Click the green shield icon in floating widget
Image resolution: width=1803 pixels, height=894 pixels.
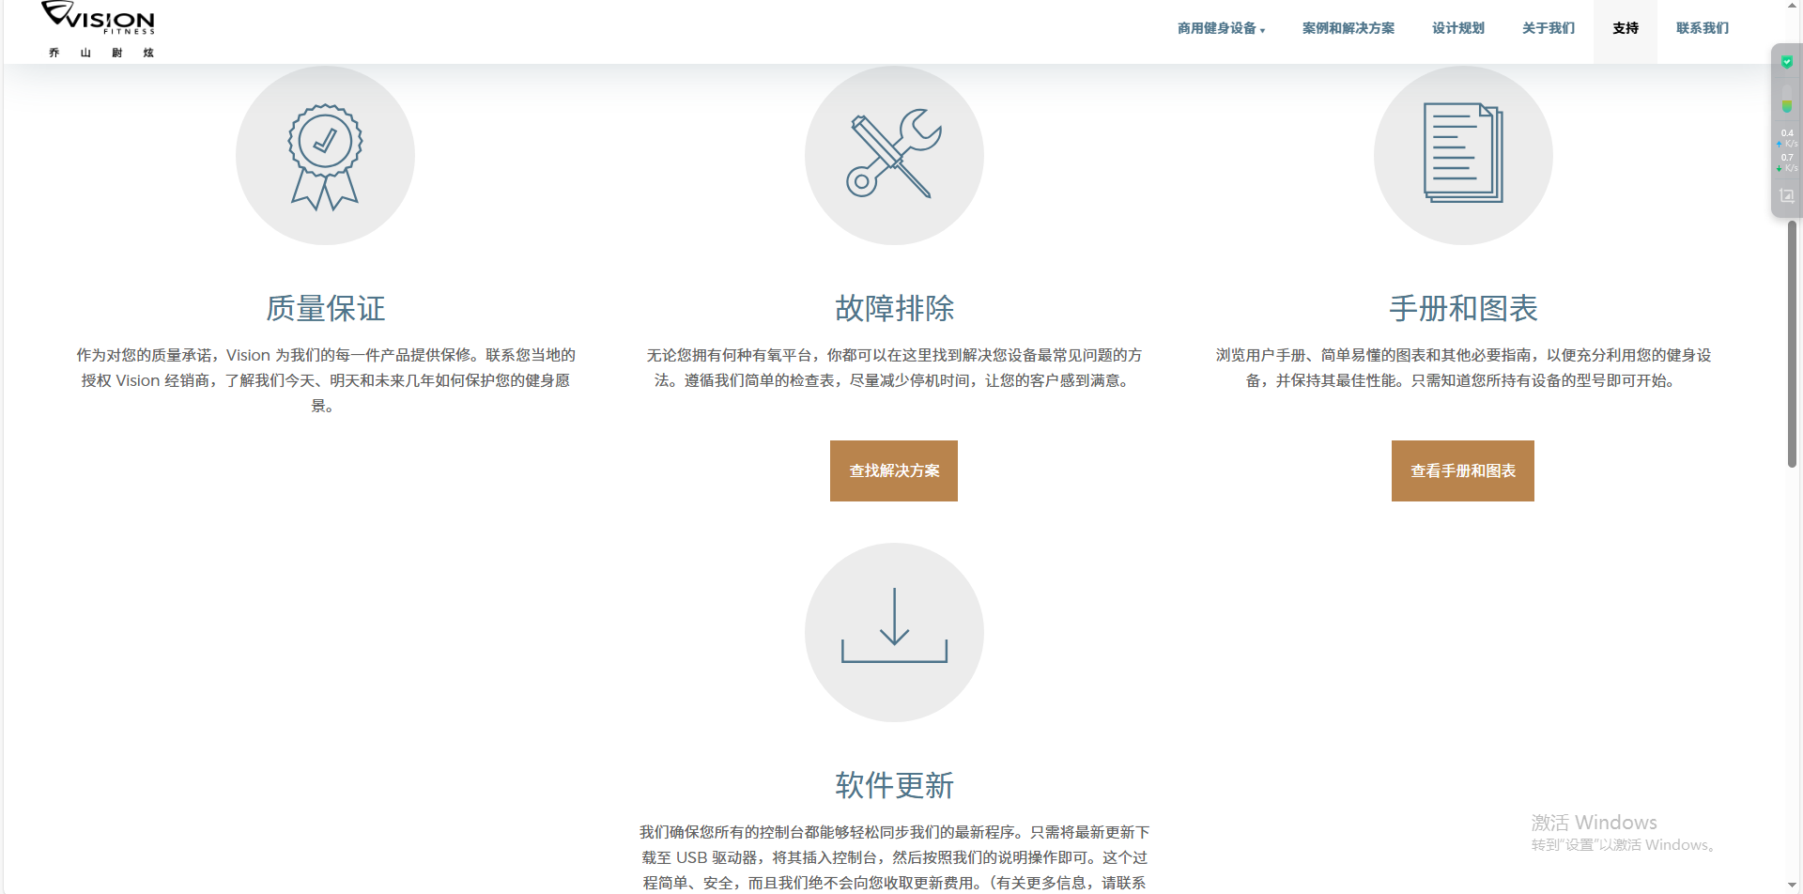[x=1787, y=63]
